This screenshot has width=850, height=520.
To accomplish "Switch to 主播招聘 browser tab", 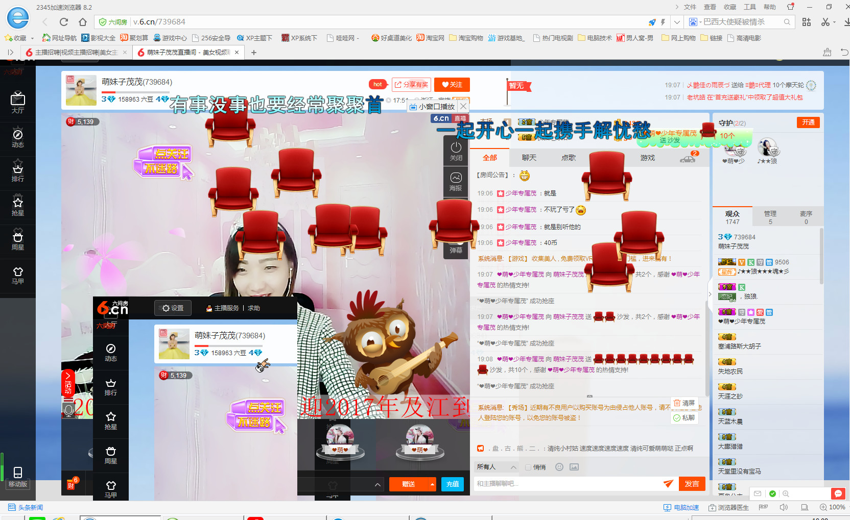I will 76,52.
